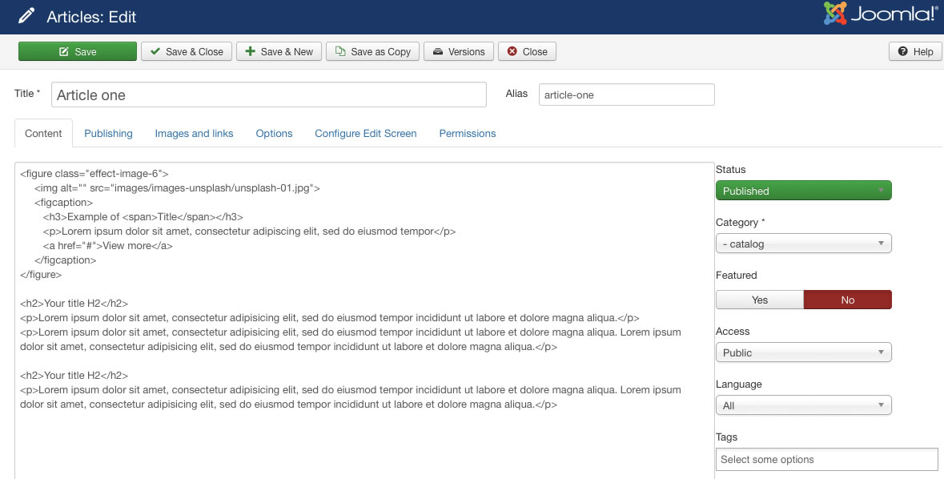The image size is (944, 479).
Task: Click the green Save button
Action: [x=78, y=51]
